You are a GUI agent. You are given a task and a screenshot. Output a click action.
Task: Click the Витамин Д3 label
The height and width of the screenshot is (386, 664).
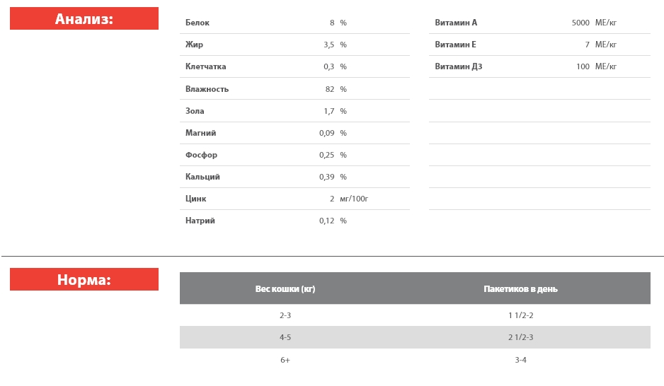tap(459, 66)
